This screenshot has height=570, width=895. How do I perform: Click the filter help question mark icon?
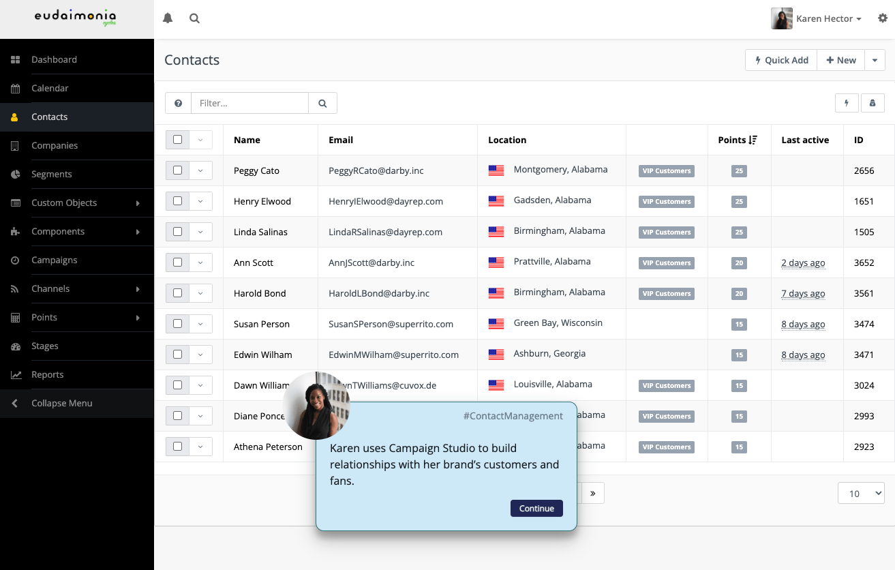click(178, 103)
